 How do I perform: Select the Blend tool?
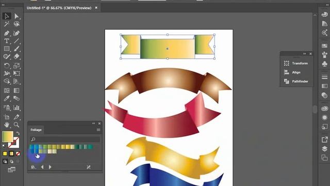pos(16,98)
